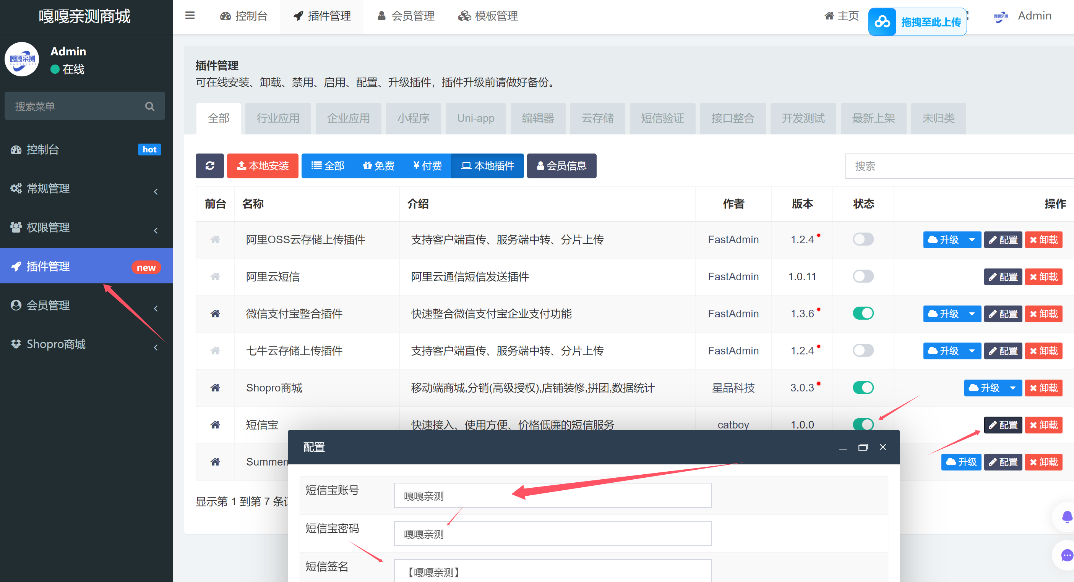
Task: Click the cloud upload 拖拽至此上传 icon
Action: point(882,22)
